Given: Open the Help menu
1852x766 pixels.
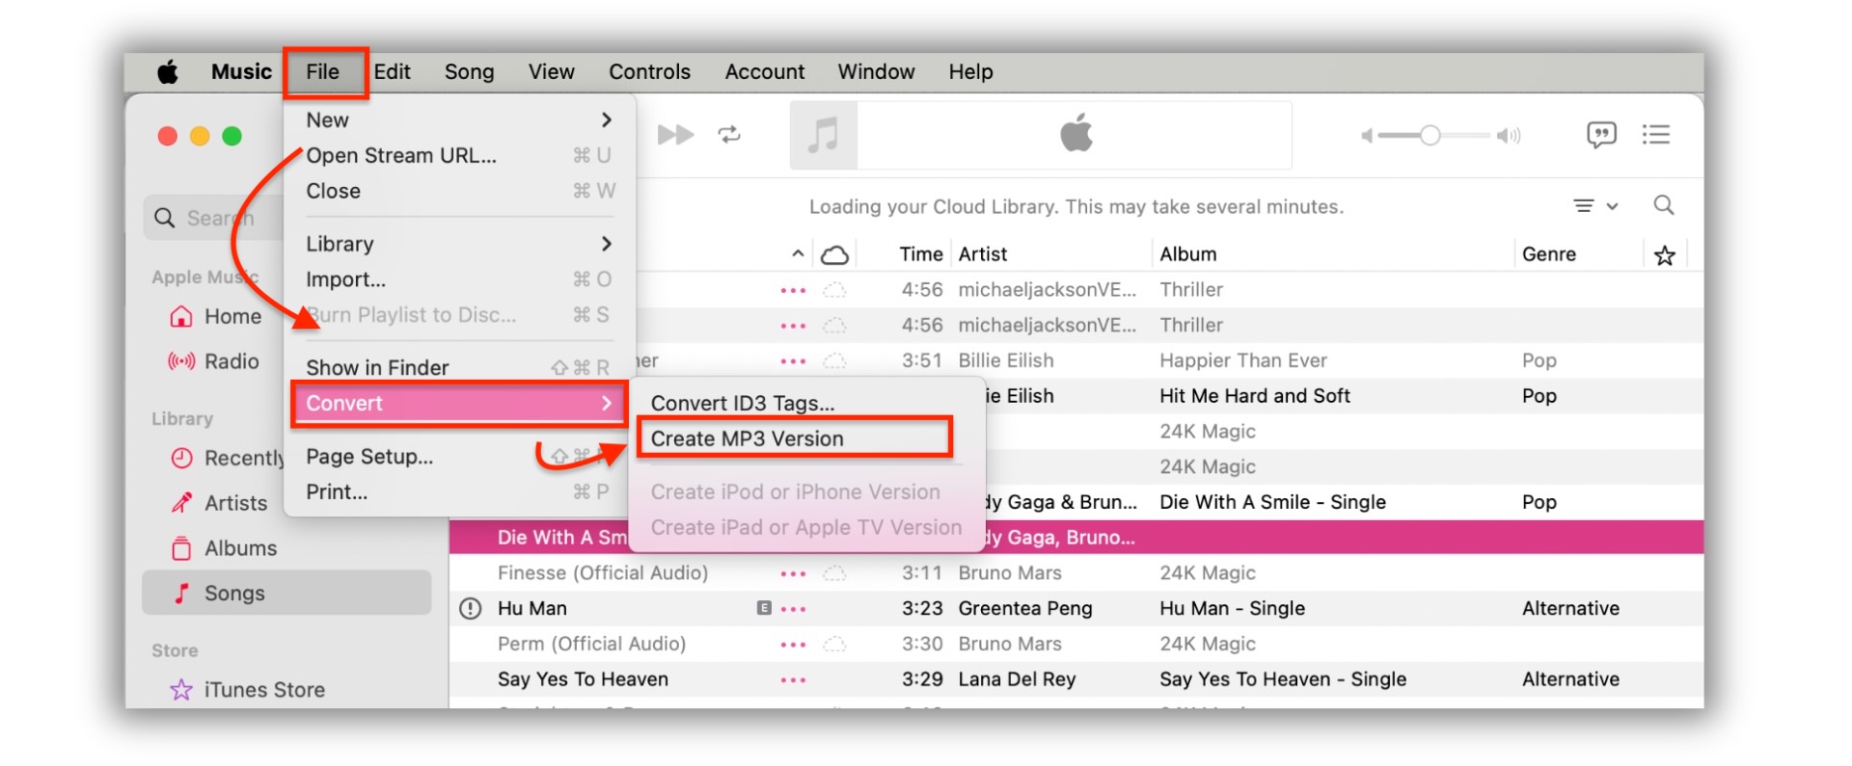Looking at the screenshot, I should click(970, 72).
